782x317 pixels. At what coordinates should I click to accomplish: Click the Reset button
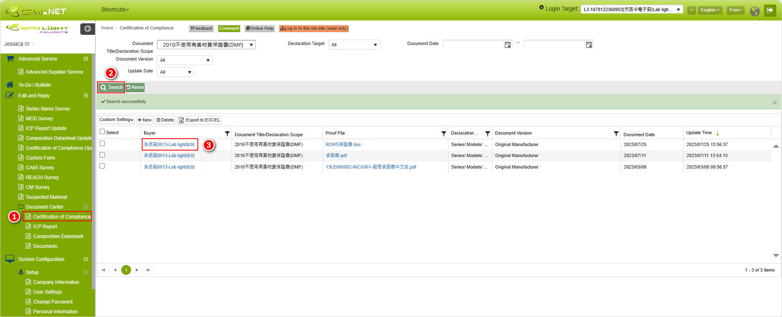[135, 87]
